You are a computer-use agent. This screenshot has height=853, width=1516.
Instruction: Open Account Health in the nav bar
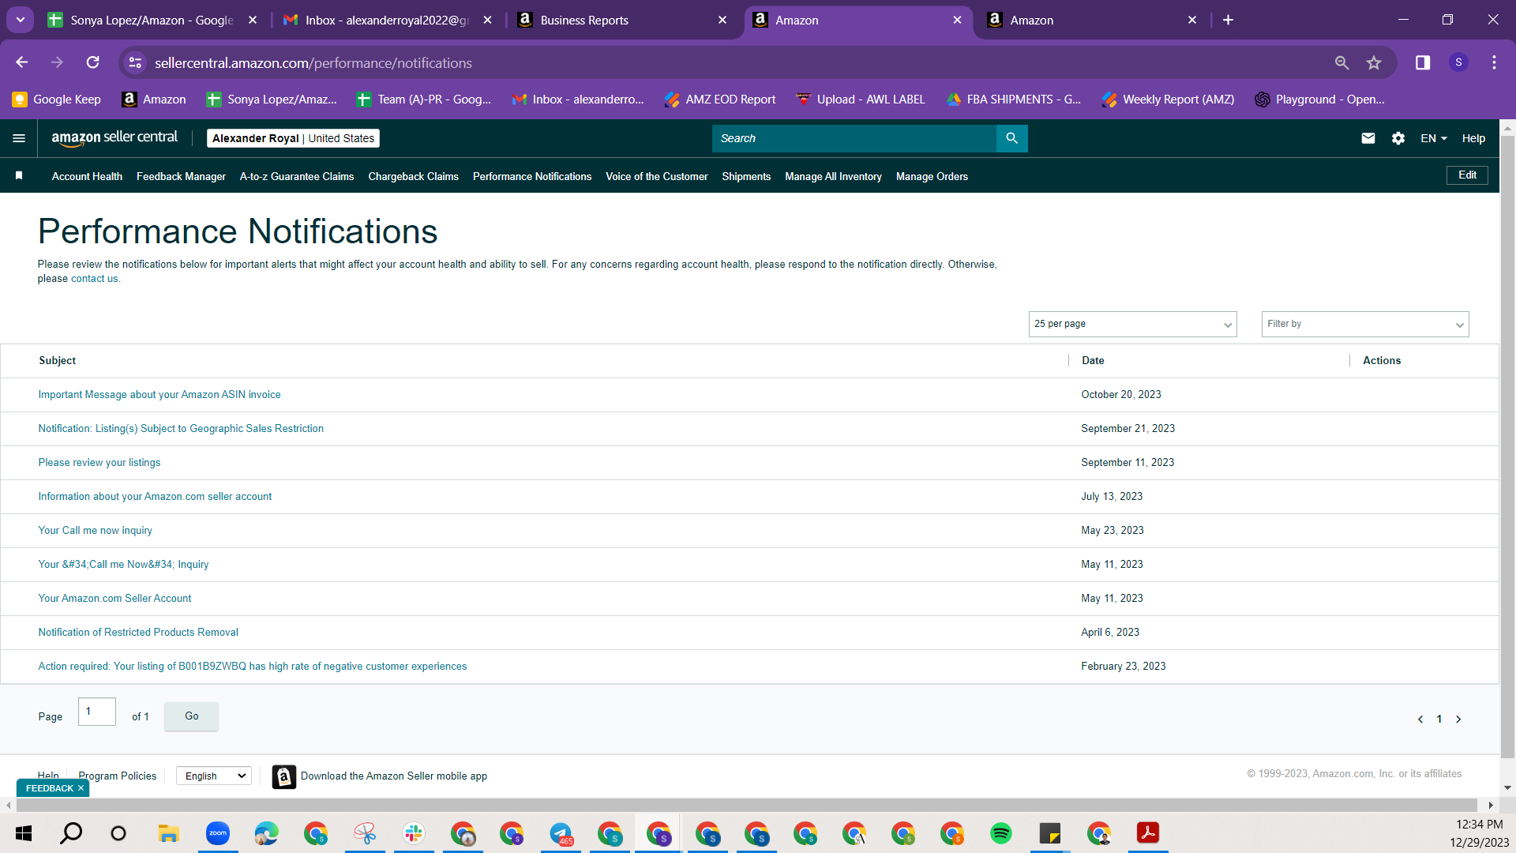coord(87,176)
